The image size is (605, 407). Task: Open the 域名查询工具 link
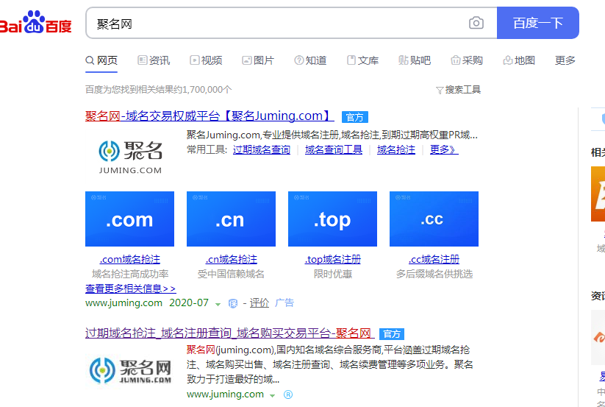(x=334, y=150)
